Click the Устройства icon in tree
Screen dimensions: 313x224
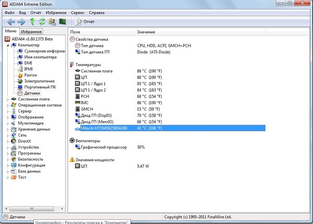point(14,147)
